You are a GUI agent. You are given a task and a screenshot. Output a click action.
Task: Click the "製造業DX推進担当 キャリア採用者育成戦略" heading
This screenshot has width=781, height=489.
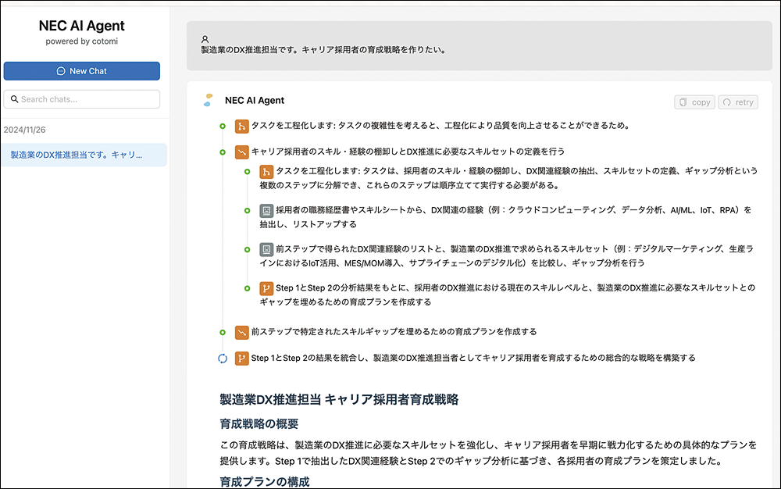(339, 399)
